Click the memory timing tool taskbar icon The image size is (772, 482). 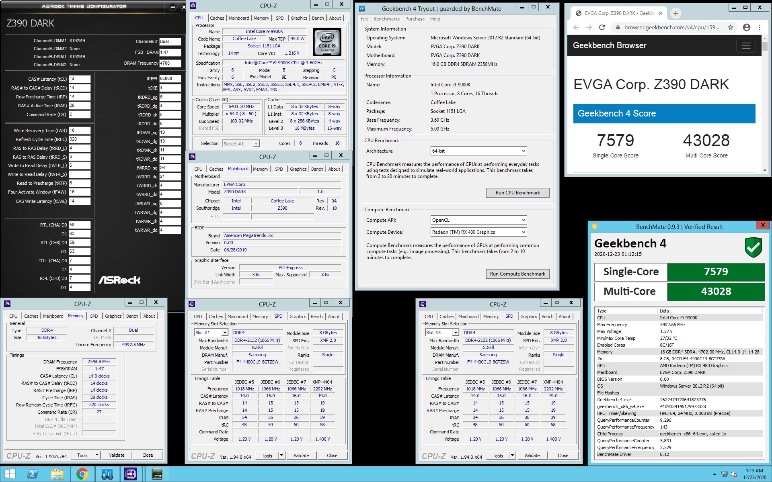(x=157, y=474)
